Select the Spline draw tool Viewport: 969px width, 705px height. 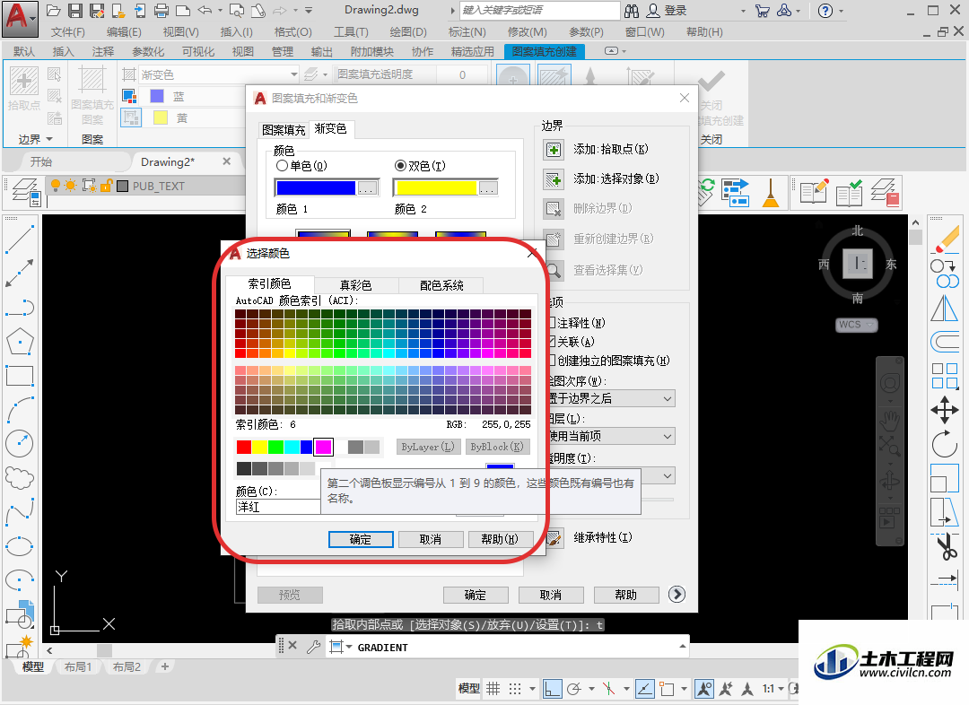coord(20,511)
